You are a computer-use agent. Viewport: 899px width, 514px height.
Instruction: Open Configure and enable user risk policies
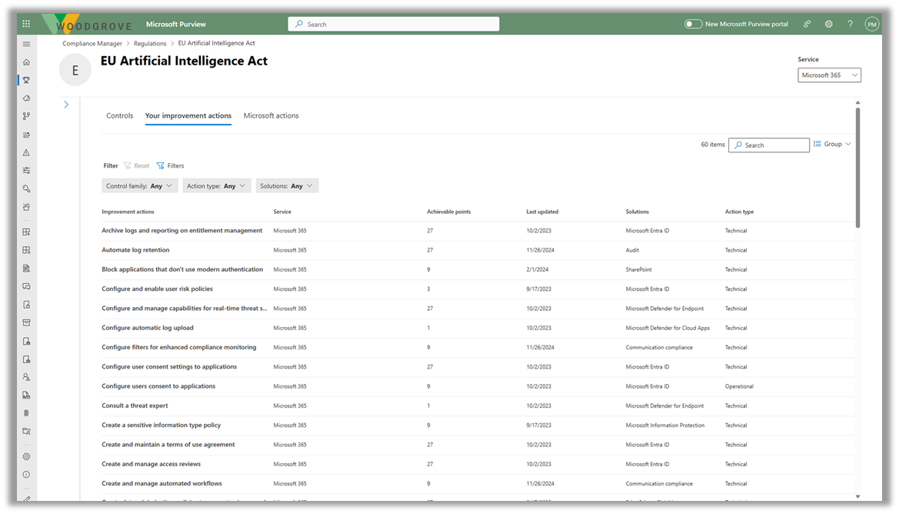157,289
